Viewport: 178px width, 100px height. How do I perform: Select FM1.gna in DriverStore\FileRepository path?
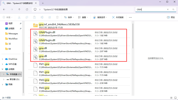click(x=79, y=74)
